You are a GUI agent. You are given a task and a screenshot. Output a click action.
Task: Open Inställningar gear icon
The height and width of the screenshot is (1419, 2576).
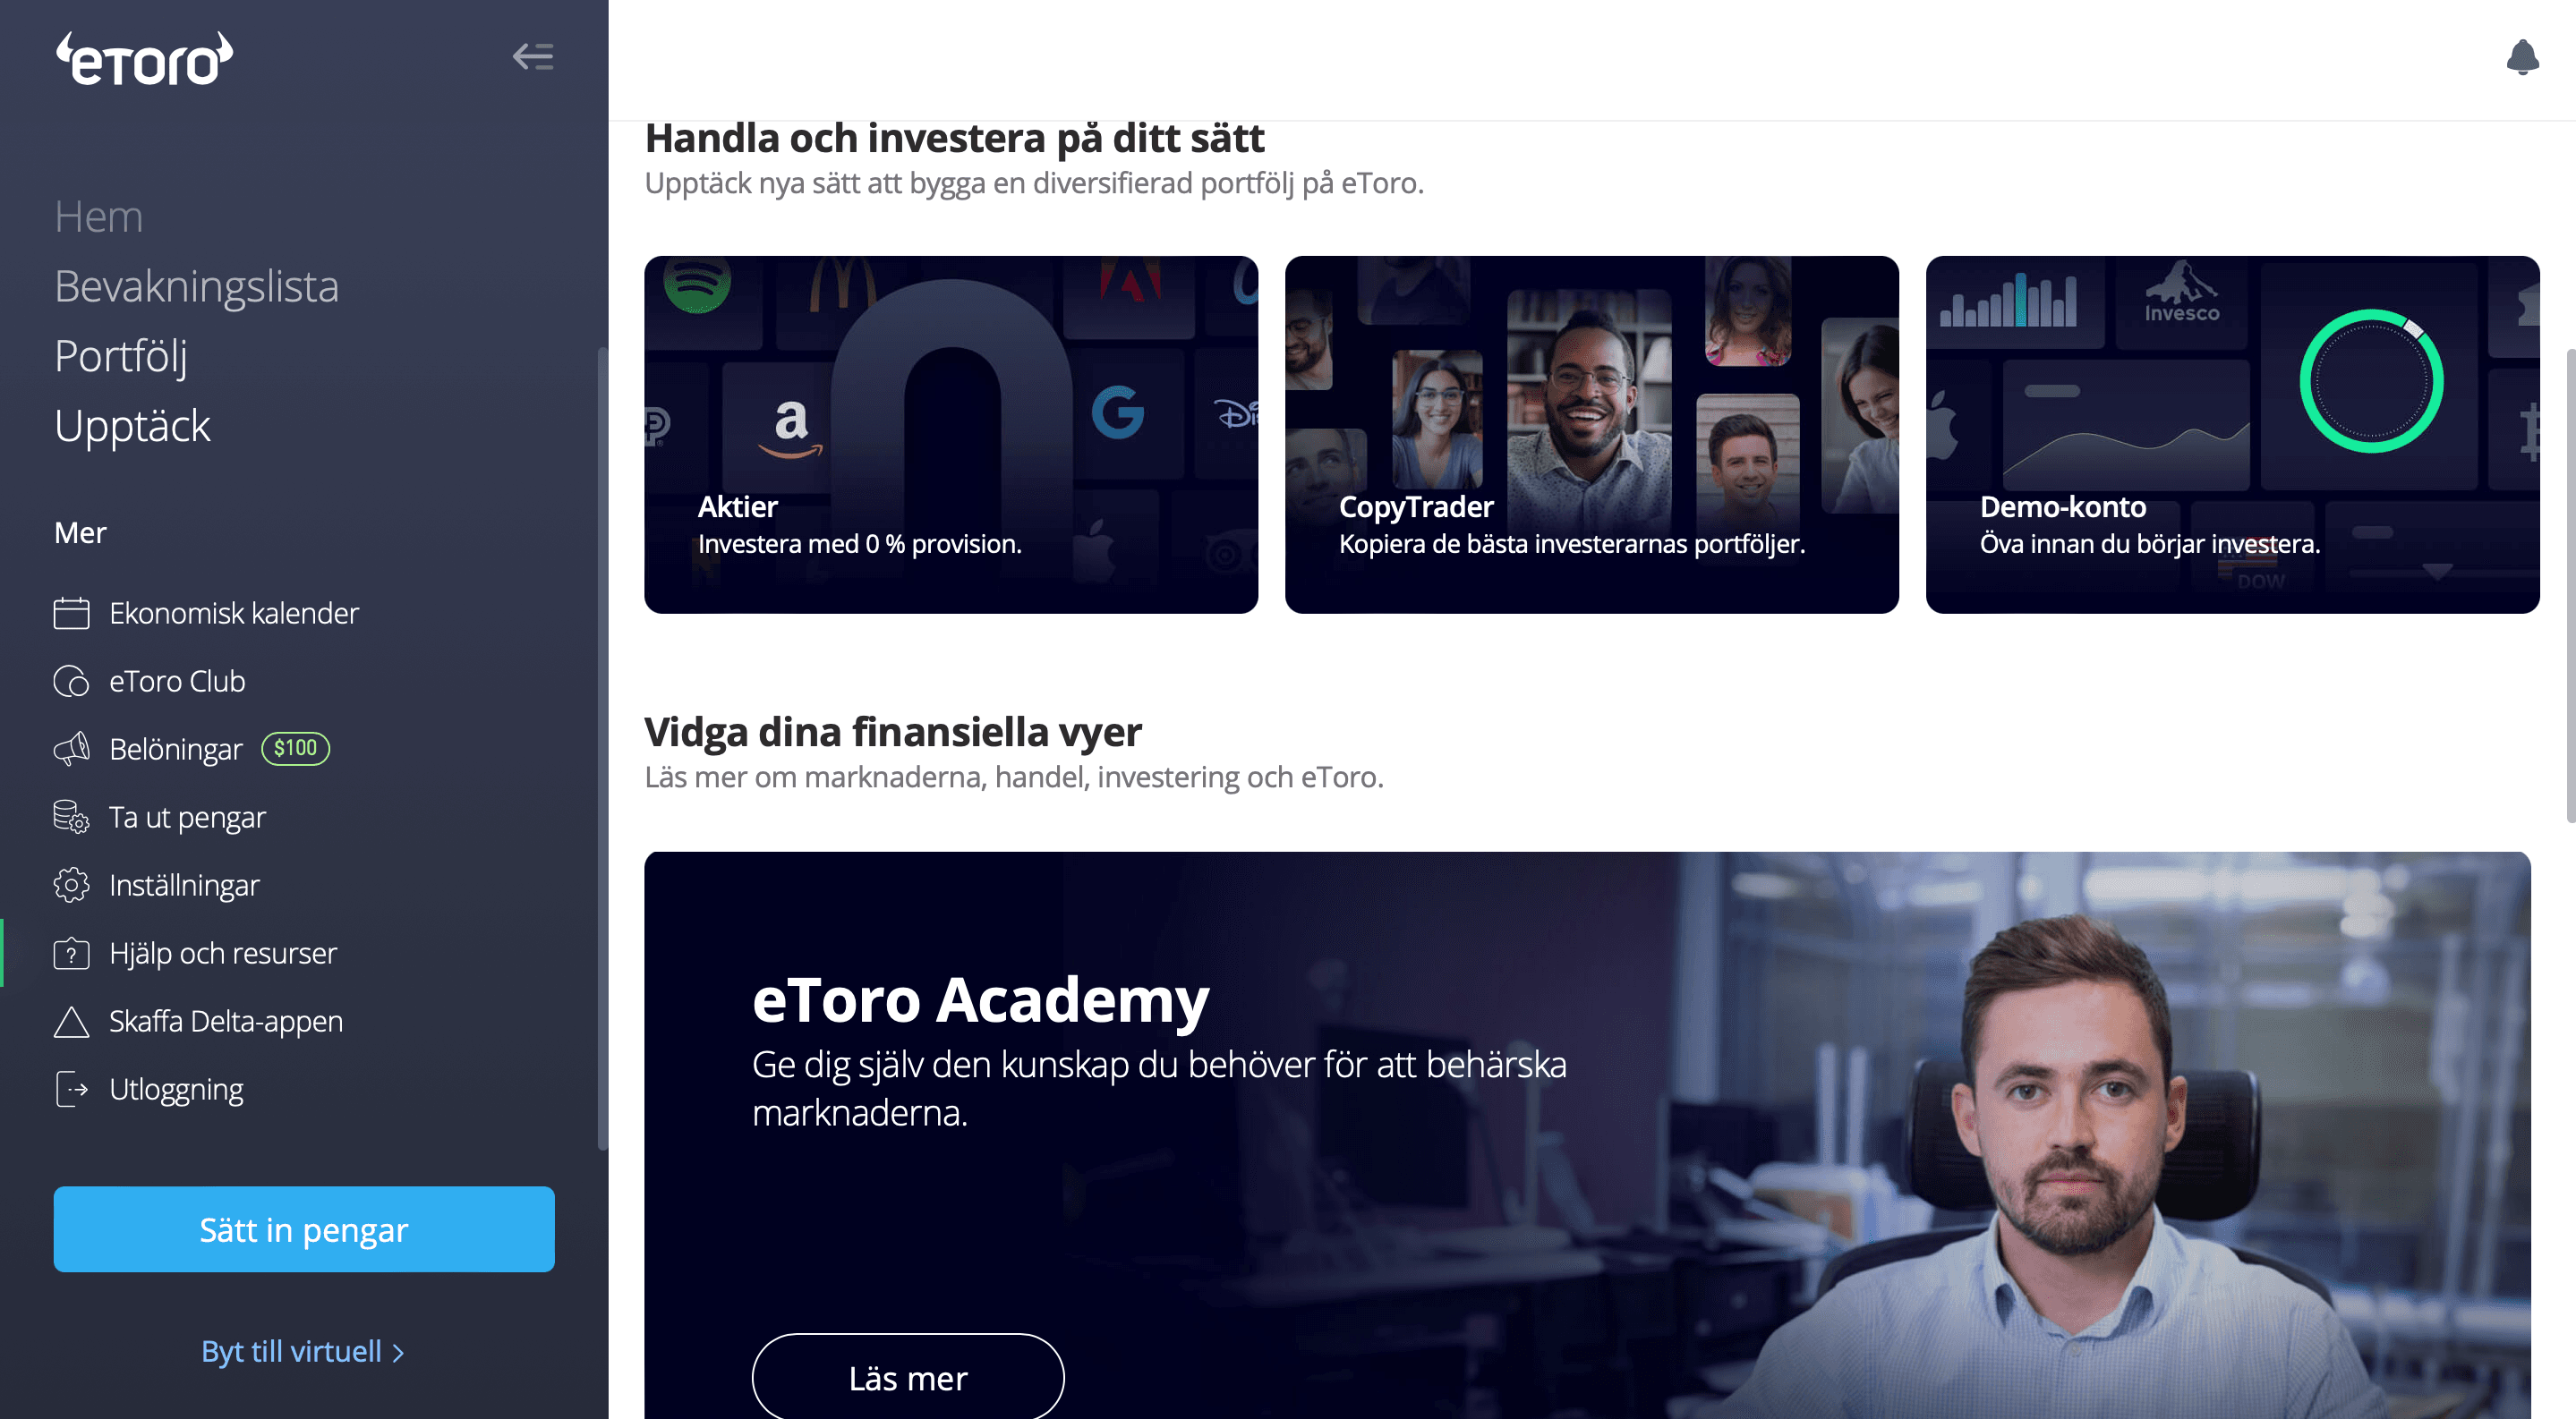click(71, 884)
